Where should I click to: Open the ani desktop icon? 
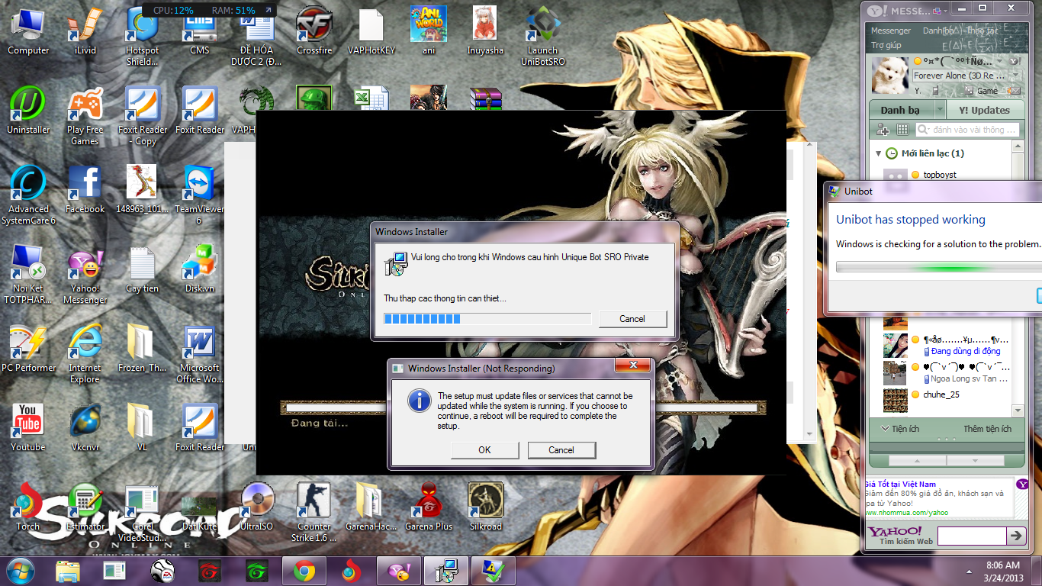429,32
